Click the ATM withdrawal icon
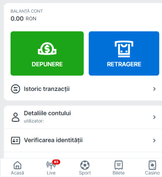 point(124,49)
